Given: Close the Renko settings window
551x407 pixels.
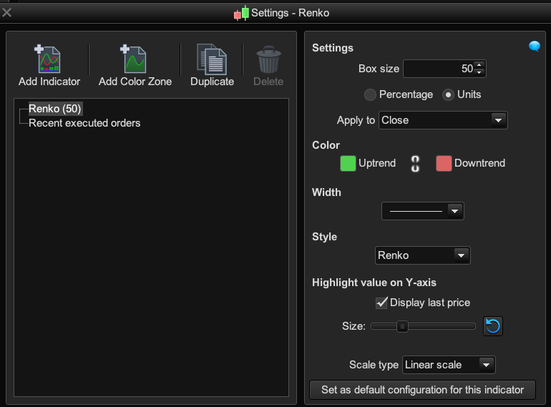Looking at the screenshot, I should (7, 12).
